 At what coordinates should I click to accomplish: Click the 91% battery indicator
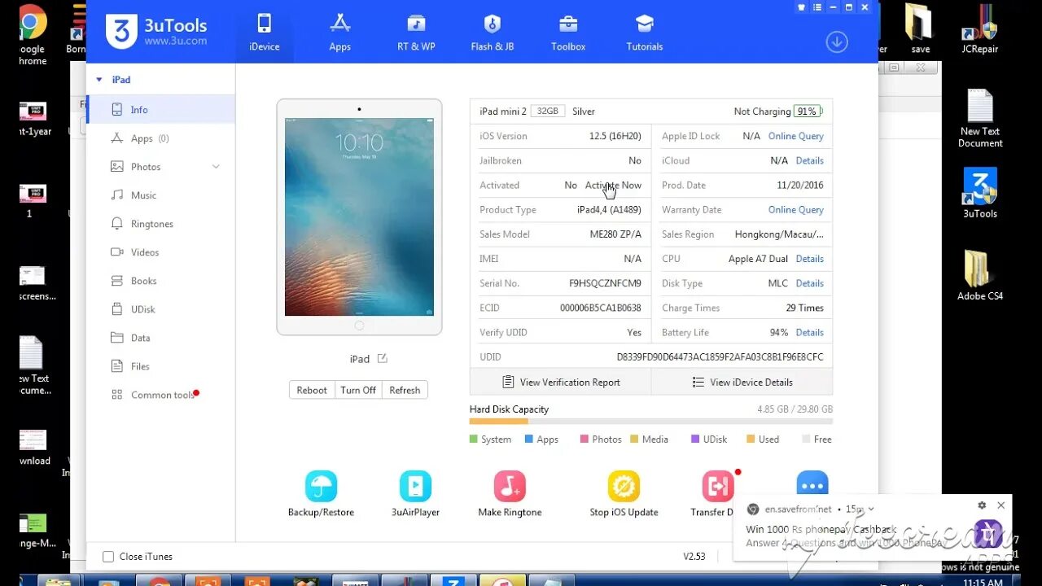tap(808, 112)
